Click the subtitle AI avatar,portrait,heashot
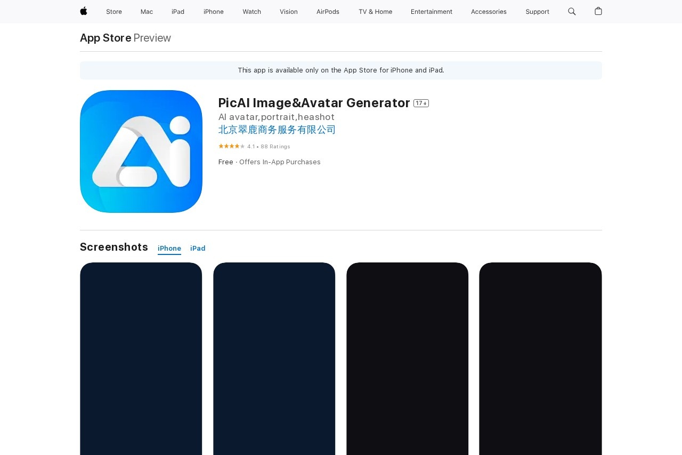Viewport: 682px width, 455px height. point(277,117)
